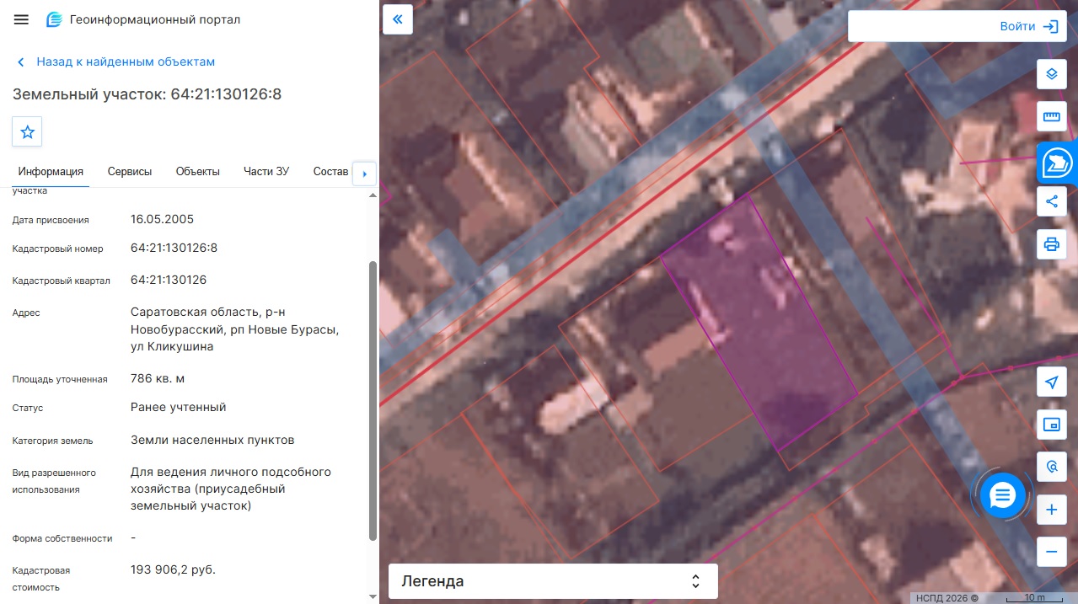Click the status value Ранее учтенный

pos(179,407)
